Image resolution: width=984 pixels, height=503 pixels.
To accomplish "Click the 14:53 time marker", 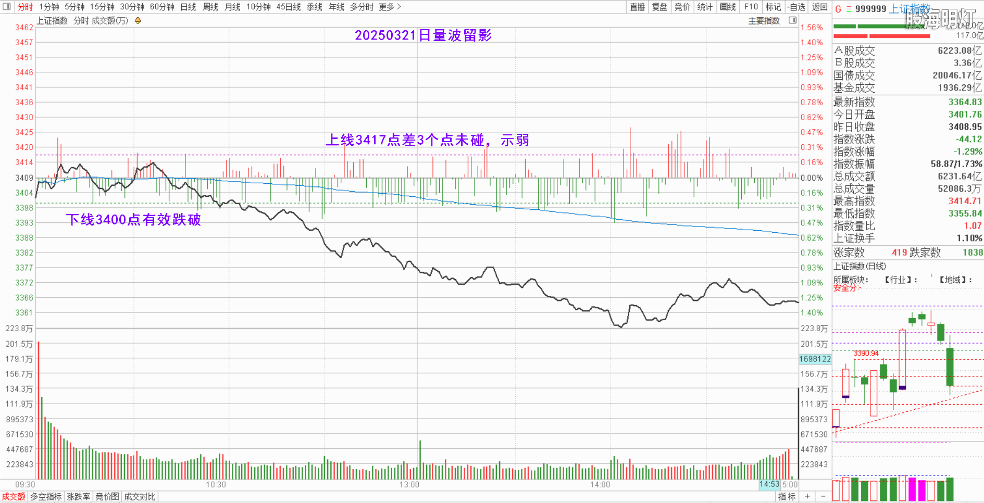I will click(769, 484).
